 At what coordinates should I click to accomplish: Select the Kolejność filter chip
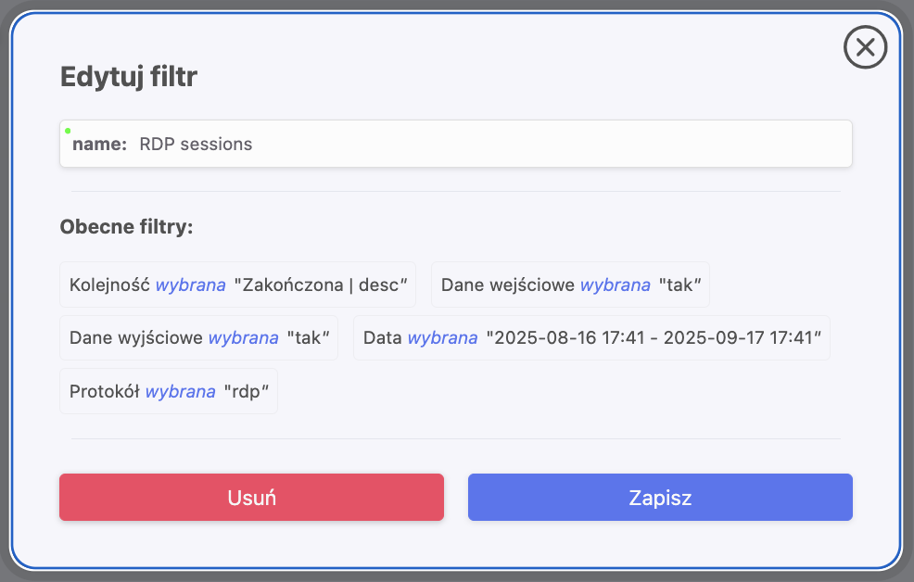pos(239,285)
